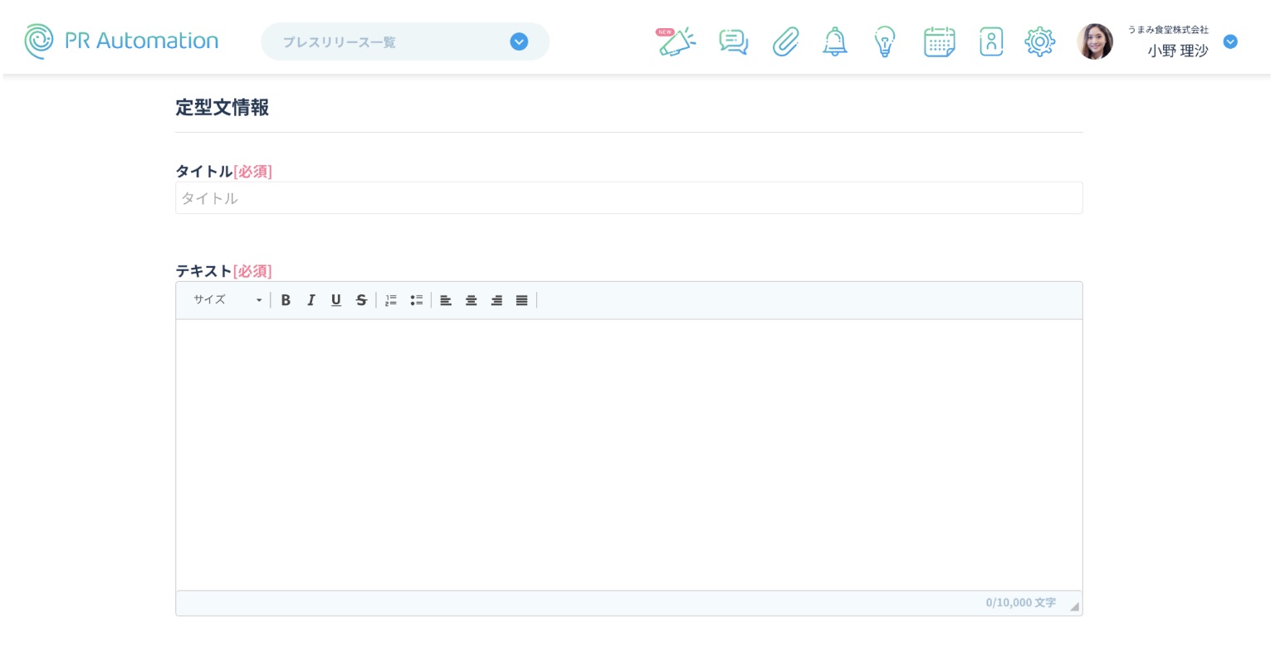Screen dimensions: 1275x660
Task: Open the megaphone announcements icon marked NEW
Action: 677,41
